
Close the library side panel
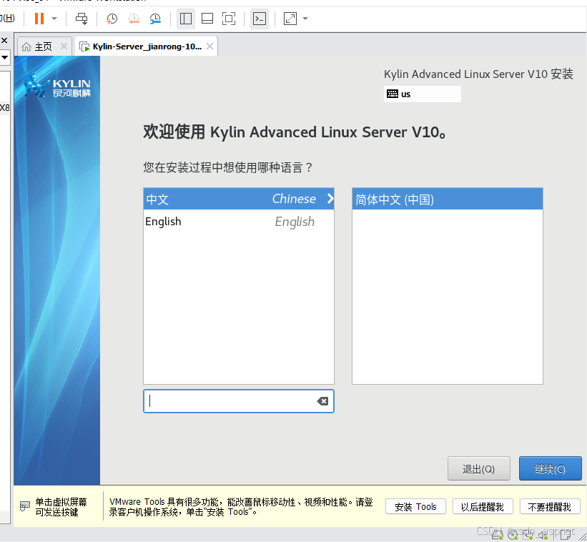4,40
